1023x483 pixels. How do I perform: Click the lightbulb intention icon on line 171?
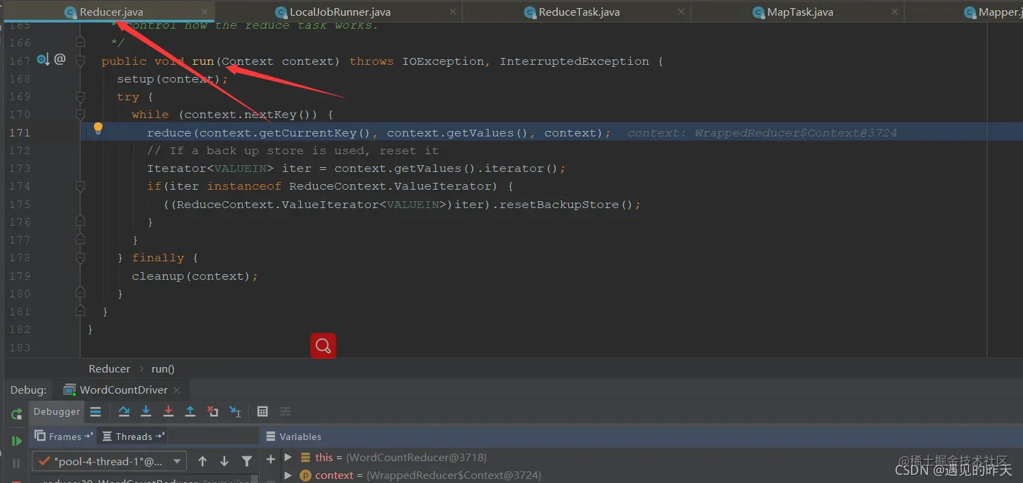tap(98, 128)
